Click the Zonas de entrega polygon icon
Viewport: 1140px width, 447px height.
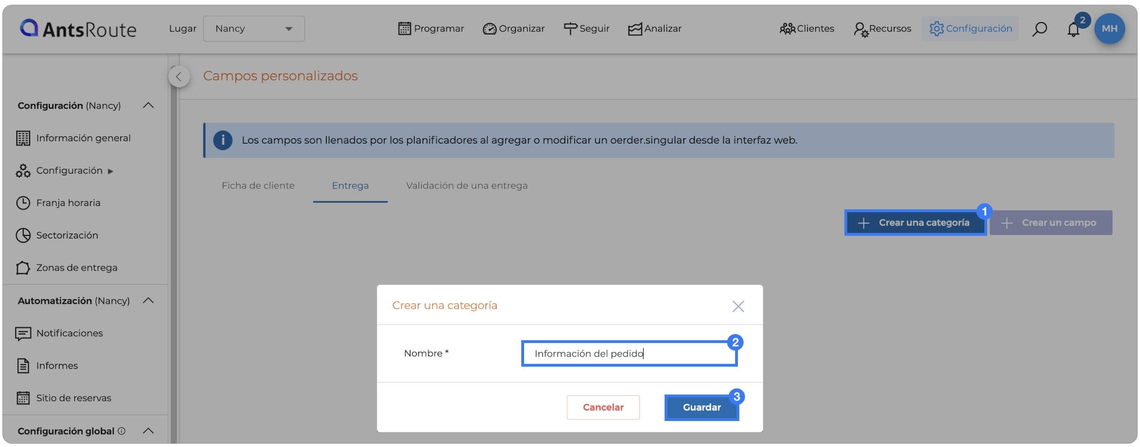[23, 268]
